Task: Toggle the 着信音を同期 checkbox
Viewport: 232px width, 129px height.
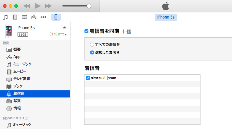Action: (86, 31)
